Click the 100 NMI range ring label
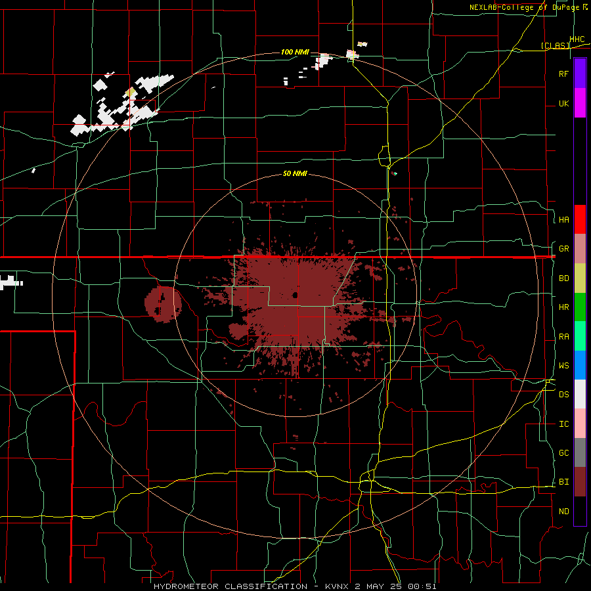Viewport: 591px width, 591px height. click(295, 52)
